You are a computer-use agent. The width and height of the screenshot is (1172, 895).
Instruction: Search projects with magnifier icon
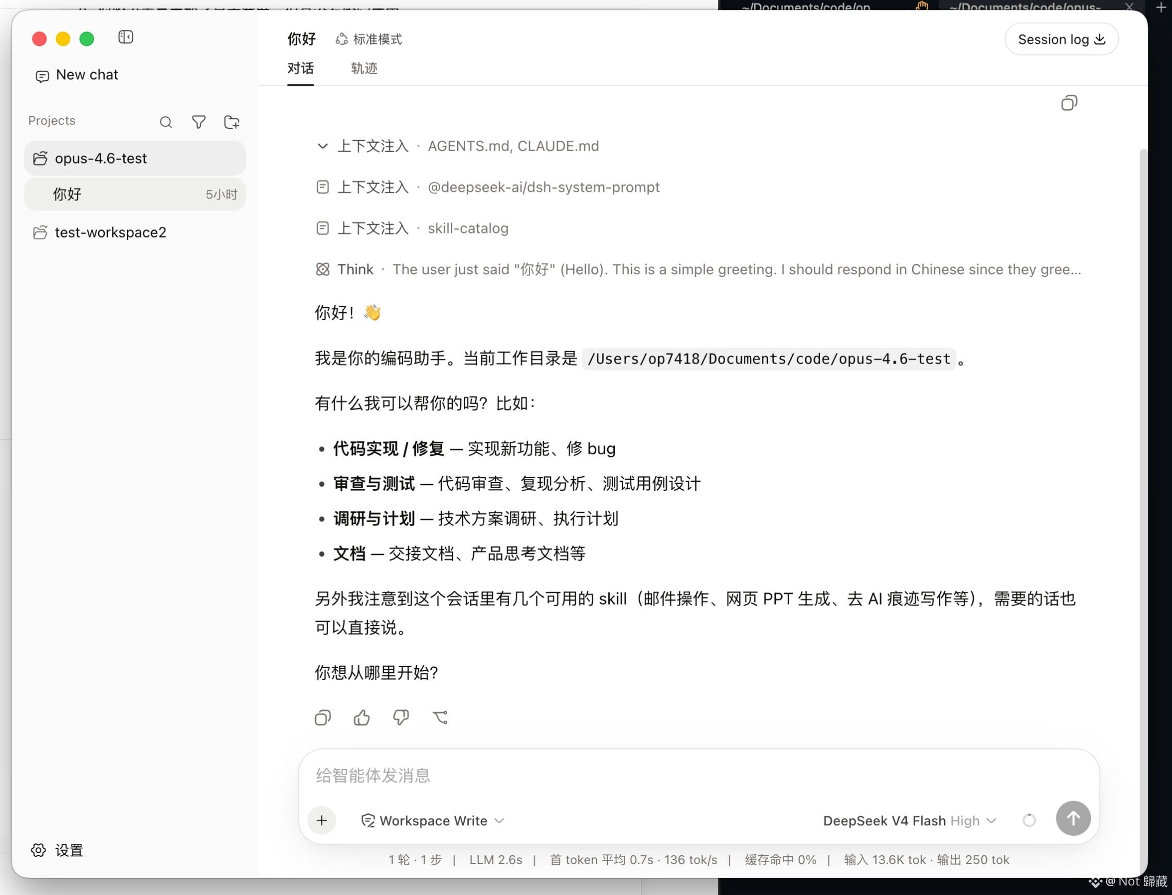point(166,123)
